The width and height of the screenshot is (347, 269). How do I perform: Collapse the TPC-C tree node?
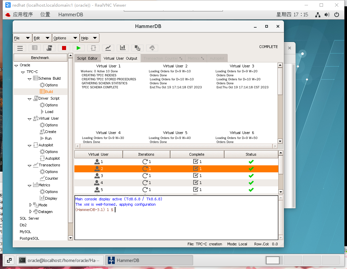[23, 72]
